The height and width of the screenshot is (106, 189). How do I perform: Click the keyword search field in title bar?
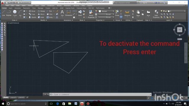(x=125, y=3)
